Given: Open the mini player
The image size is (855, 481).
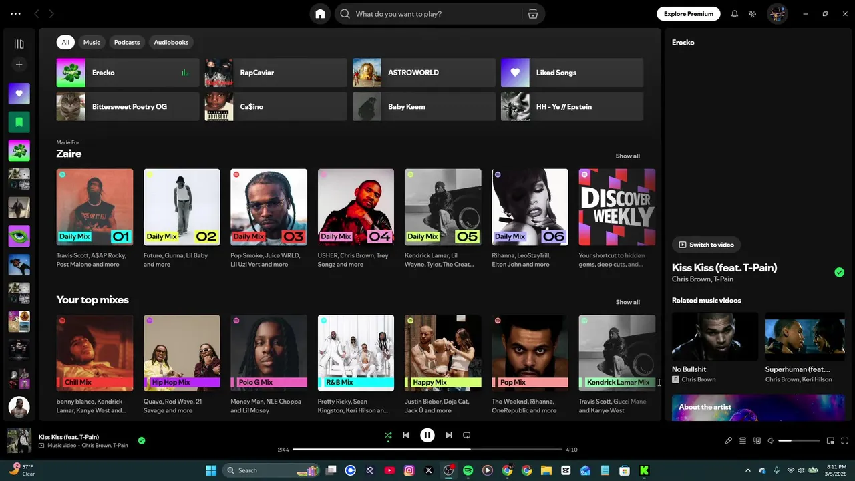Looking at the screenshot, I should tap(831, 440).
